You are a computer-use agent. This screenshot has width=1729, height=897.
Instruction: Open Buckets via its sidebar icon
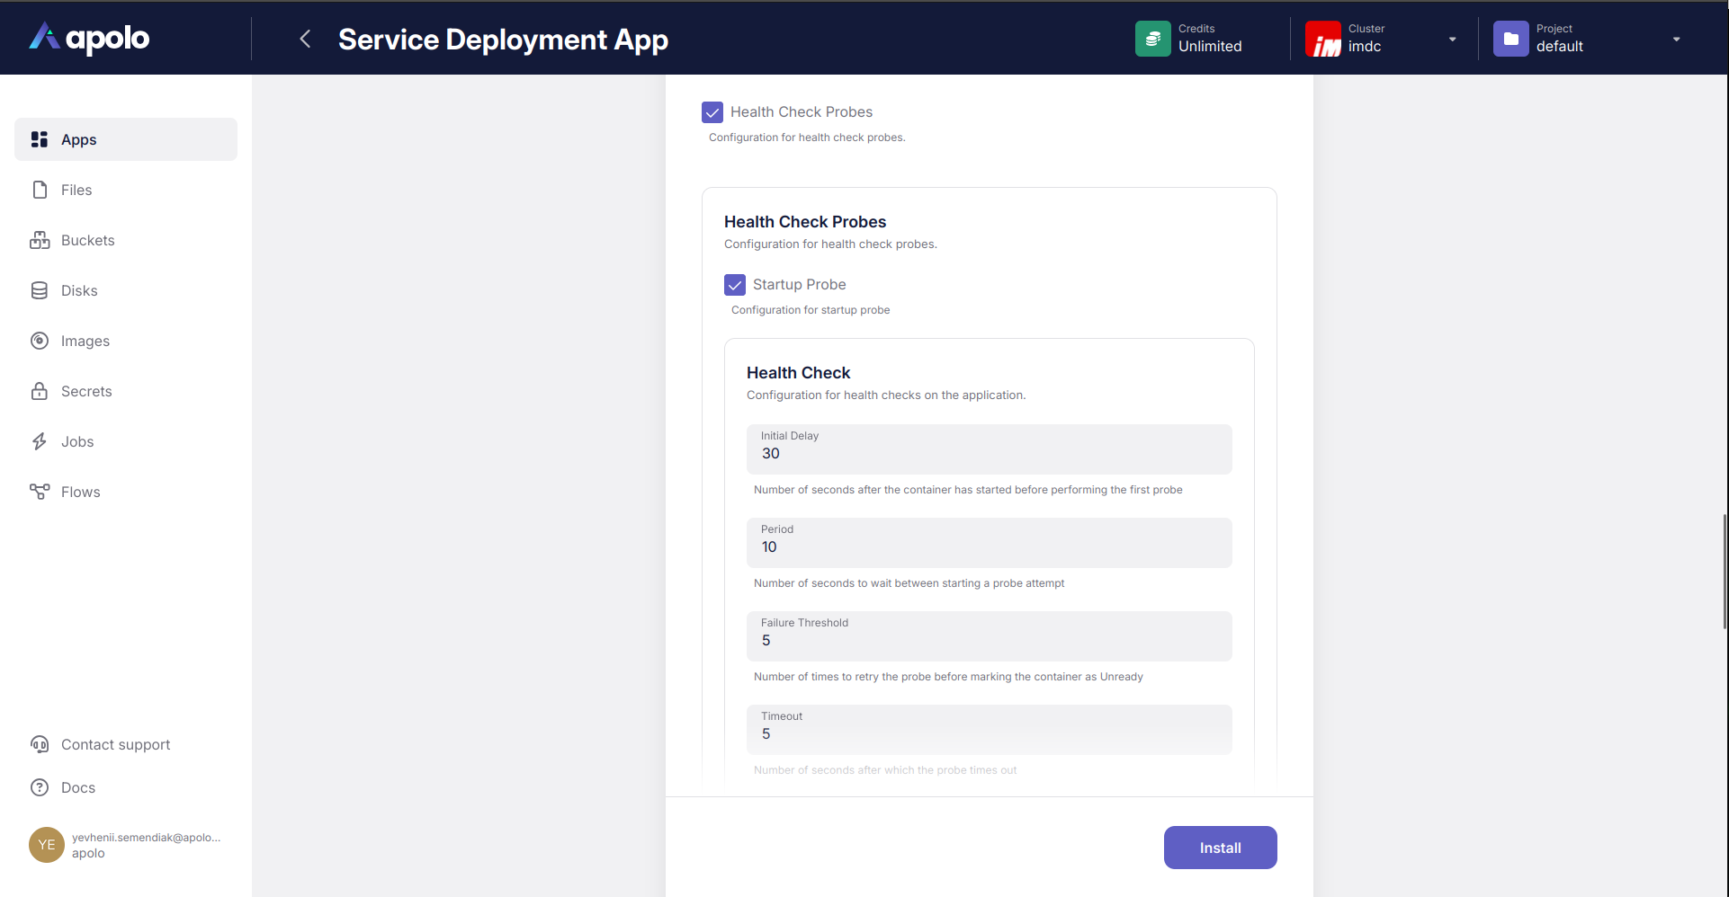[40, 240]
